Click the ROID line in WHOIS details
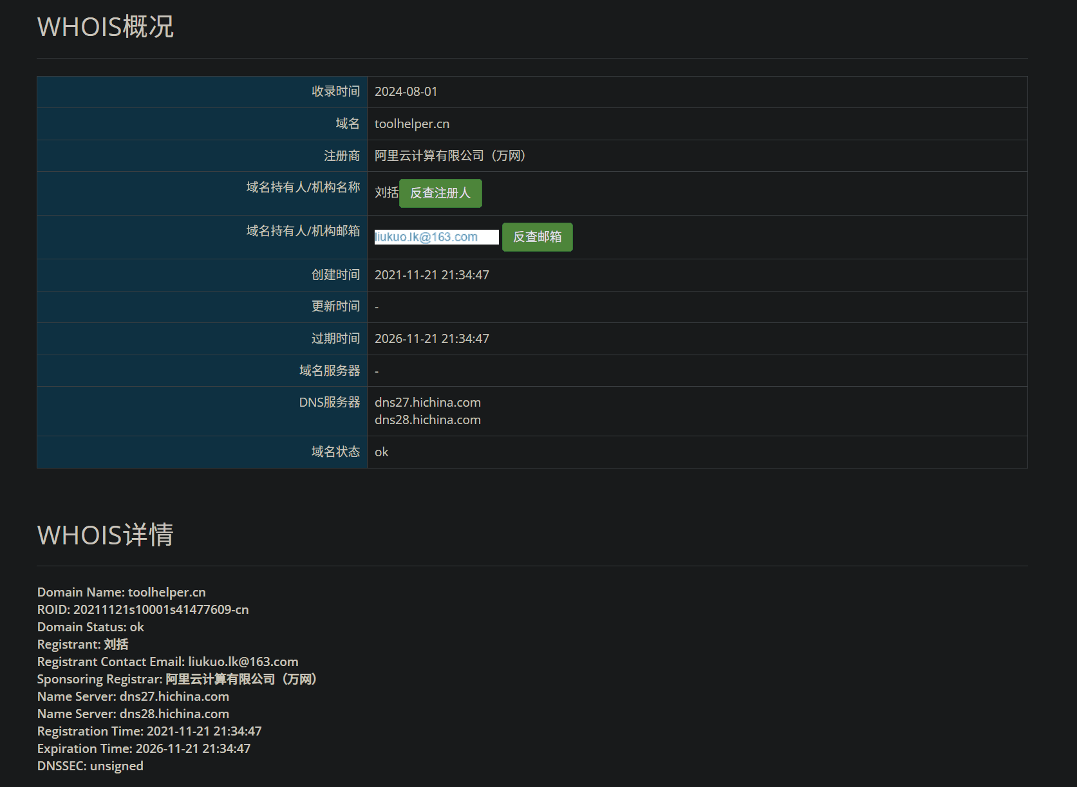The image size is (1077, 787). coord(143,609)
